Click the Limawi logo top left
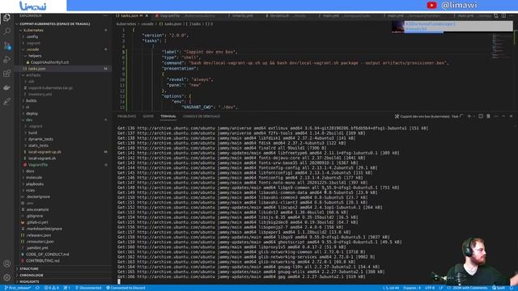Image resolution: width=518 pixels, height=291 pixels. [x=32, y=6]
